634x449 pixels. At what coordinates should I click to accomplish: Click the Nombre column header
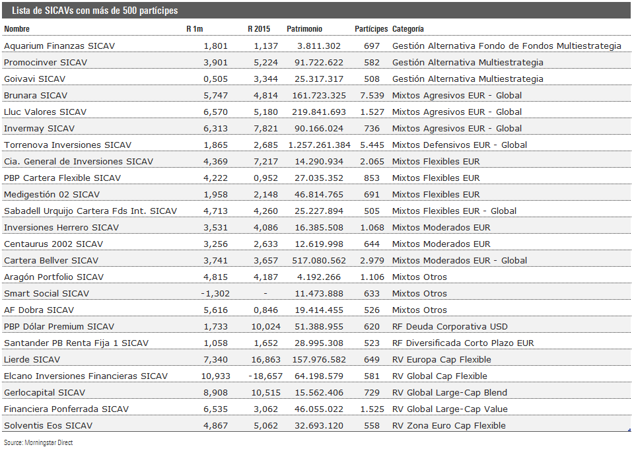point(17,29)
